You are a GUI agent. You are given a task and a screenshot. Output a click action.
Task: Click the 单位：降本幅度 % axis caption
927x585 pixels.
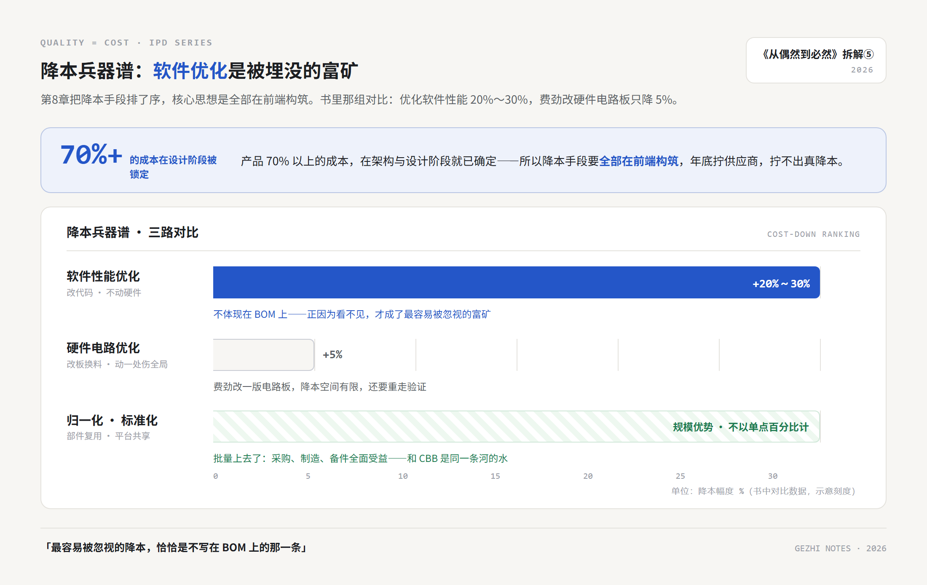coord(763,491)
